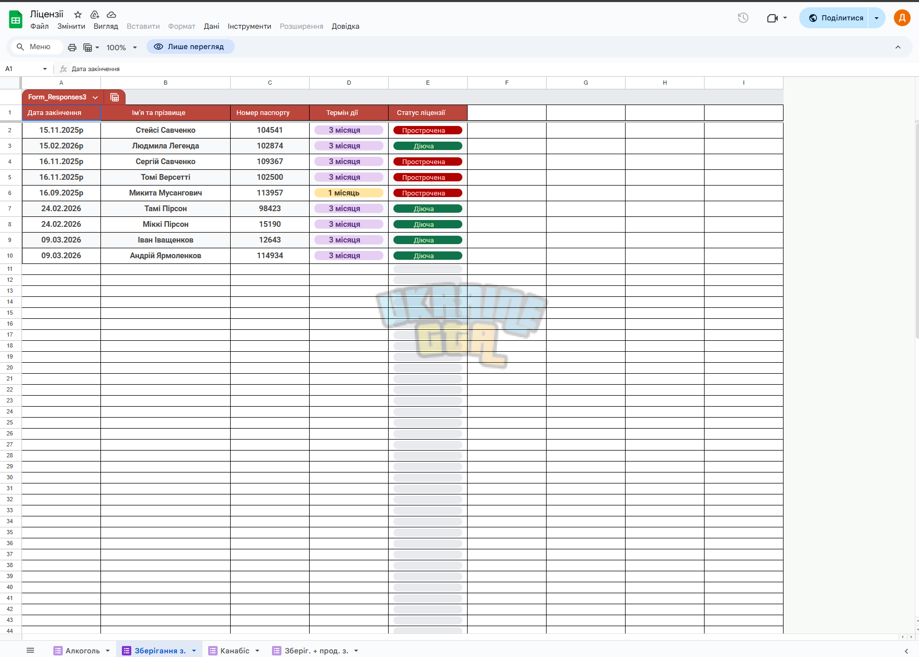
Task: Select the Діюча chip for Міккі Пірсон
Action: click(x=427, y=224)
